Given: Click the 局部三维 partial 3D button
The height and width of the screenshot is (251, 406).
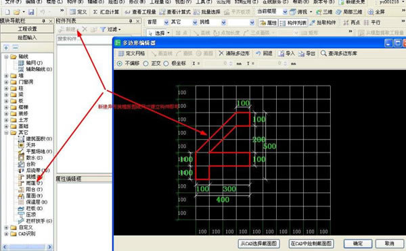Looking at the screenshot, I should [x=348, y=12].
